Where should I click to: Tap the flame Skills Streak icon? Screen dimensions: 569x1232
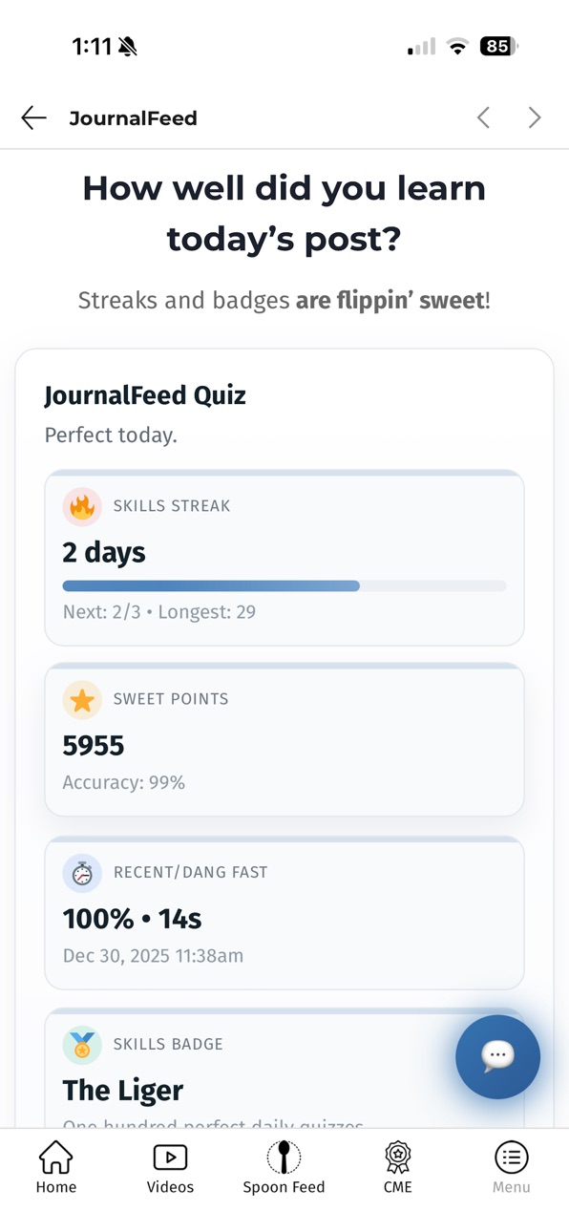click(x=82, y=507)
